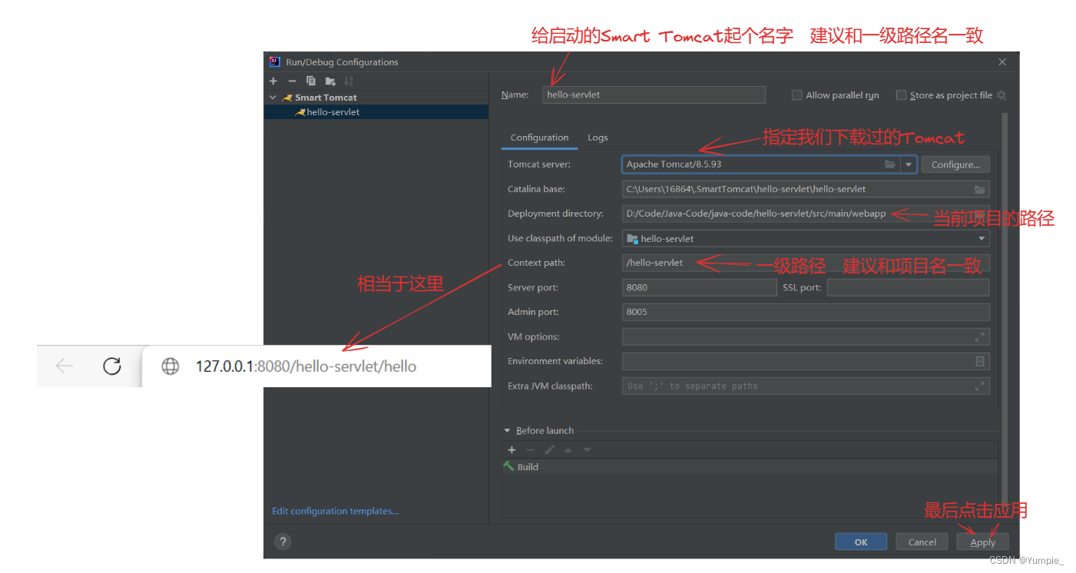This screenshot has width=1076, height=573.
Task: Edit before launch task pencil icon
Action: [549, 450]
